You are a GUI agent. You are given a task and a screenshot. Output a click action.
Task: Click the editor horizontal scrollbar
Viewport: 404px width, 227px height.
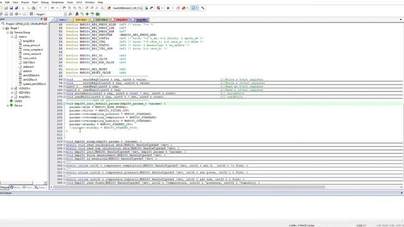(189, 187)
